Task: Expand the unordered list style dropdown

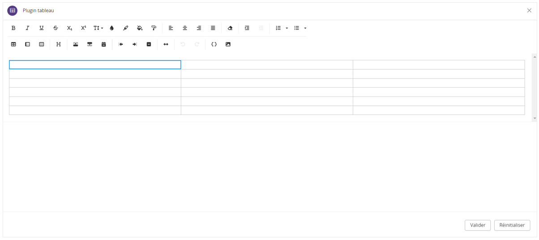Action: [305, 28]
